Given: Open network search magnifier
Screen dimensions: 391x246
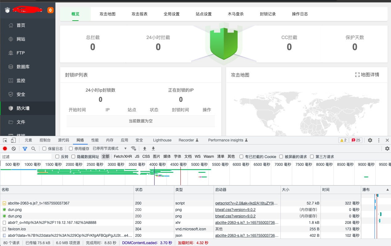Looking at the screenshot, I should (33, 149).
